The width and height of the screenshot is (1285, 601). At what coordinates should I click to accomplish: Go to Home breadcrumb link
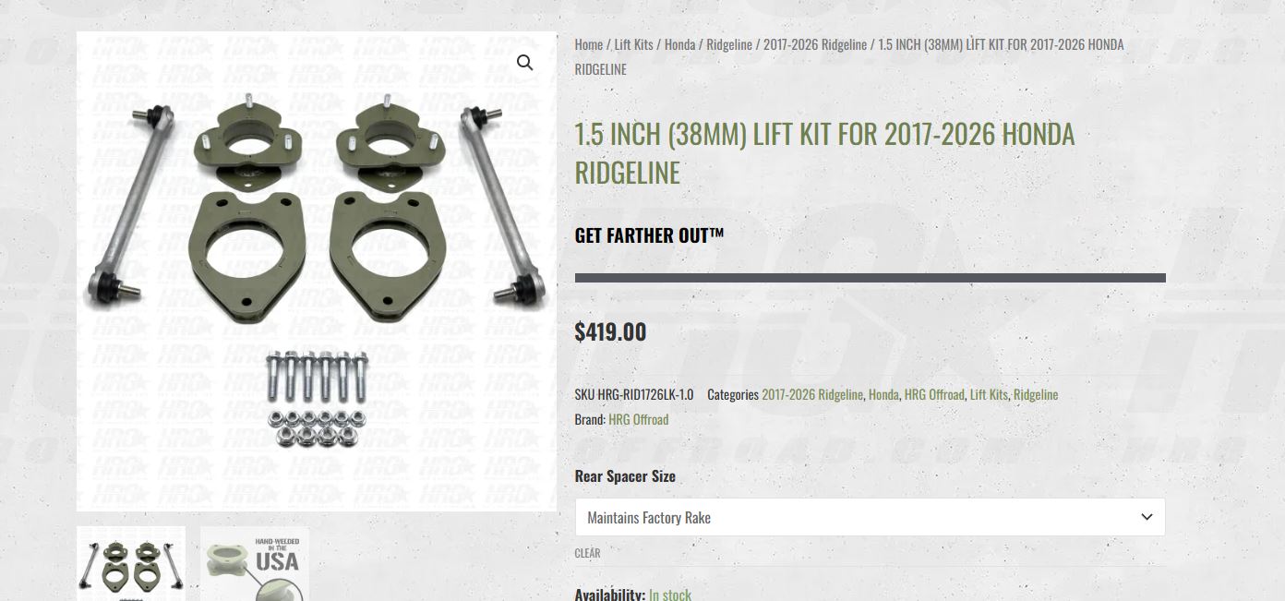pos(588,44)
